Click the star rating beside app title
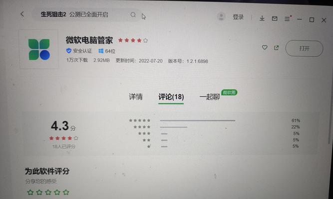The width and height of the screenshot is (333, 199). click(x=133, y=40)
